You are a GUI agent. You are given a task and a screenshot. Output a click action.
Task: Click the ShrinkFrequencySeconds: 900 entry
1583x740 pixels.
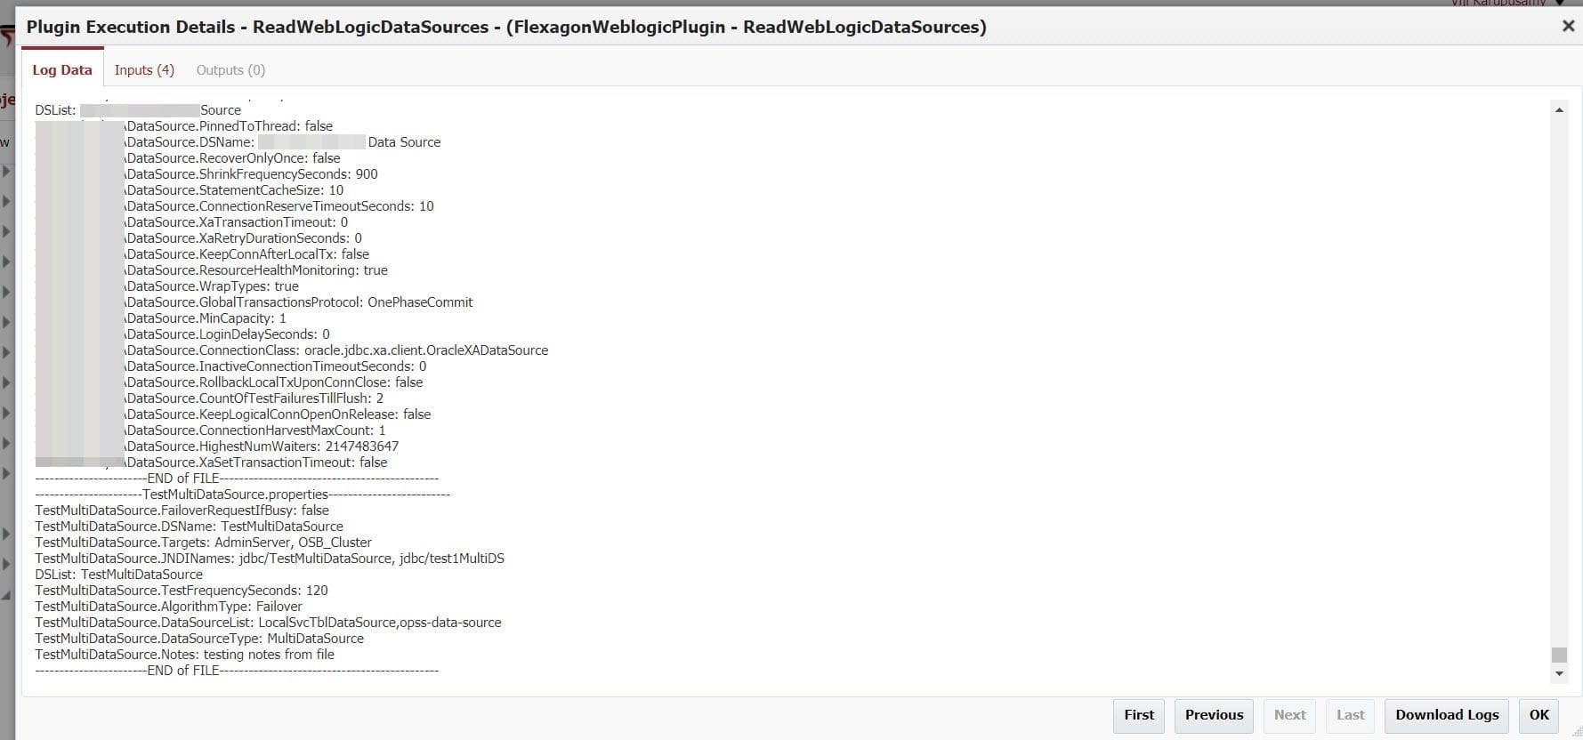click(x=251, y=174)
